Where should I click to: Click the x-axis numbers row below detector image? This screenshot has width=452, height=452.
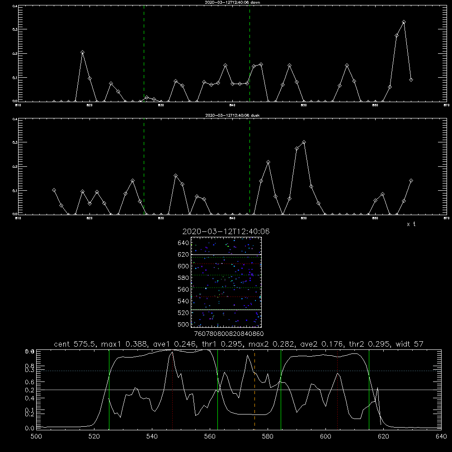tap(229, 334)
